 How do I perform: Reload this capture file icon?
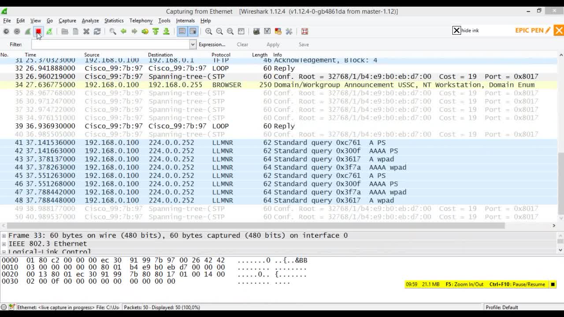(x=97, y=31)
